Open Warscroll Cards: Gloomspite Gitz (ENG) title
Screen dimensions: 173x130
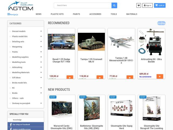tap(62, 127)
